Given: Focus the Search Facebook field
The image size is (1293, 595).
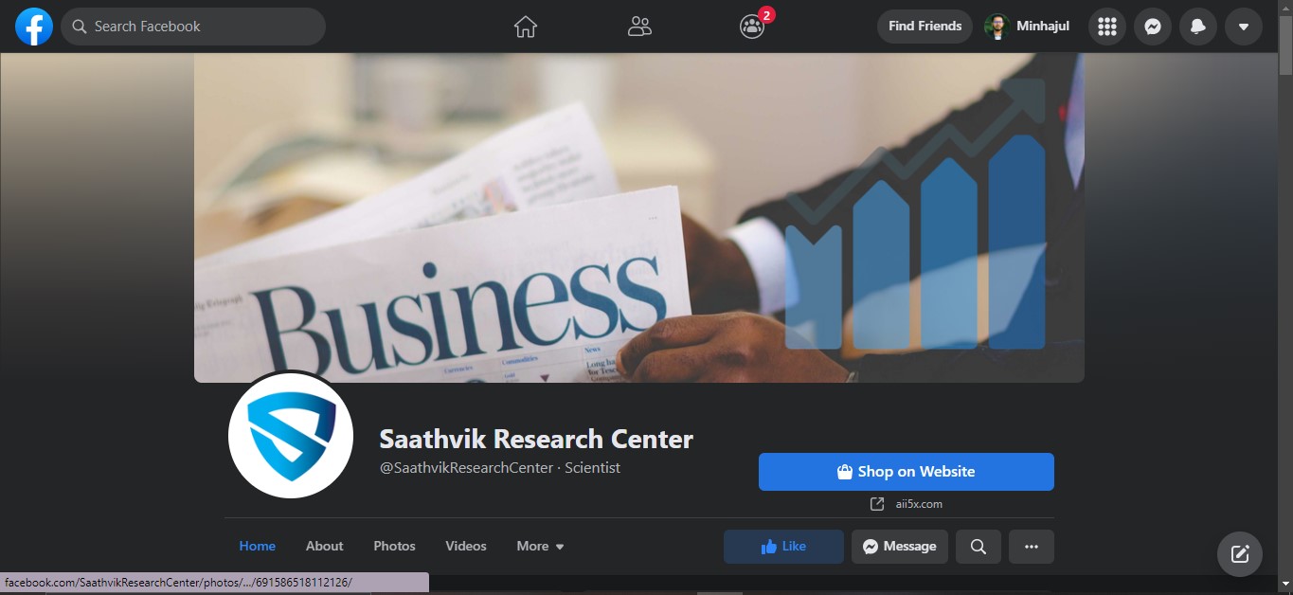Looking at the screenshot, I should (x=193, y=27).
